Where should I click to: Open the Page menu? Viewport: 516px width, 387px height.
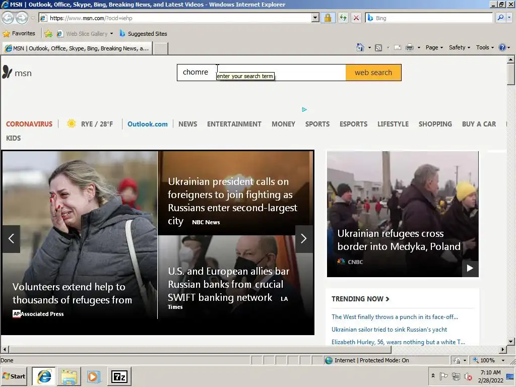click(434, 47)
